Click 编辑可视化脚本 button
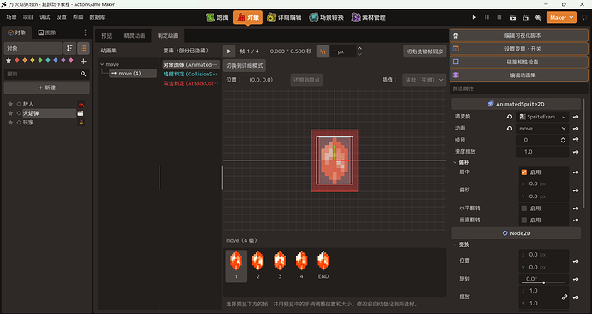Screen dimensions: 592x314 click(519, 35)
